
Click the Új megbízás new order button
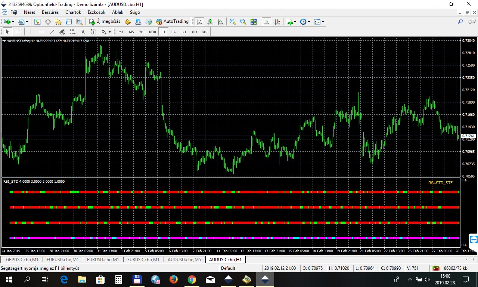(105, 22)
